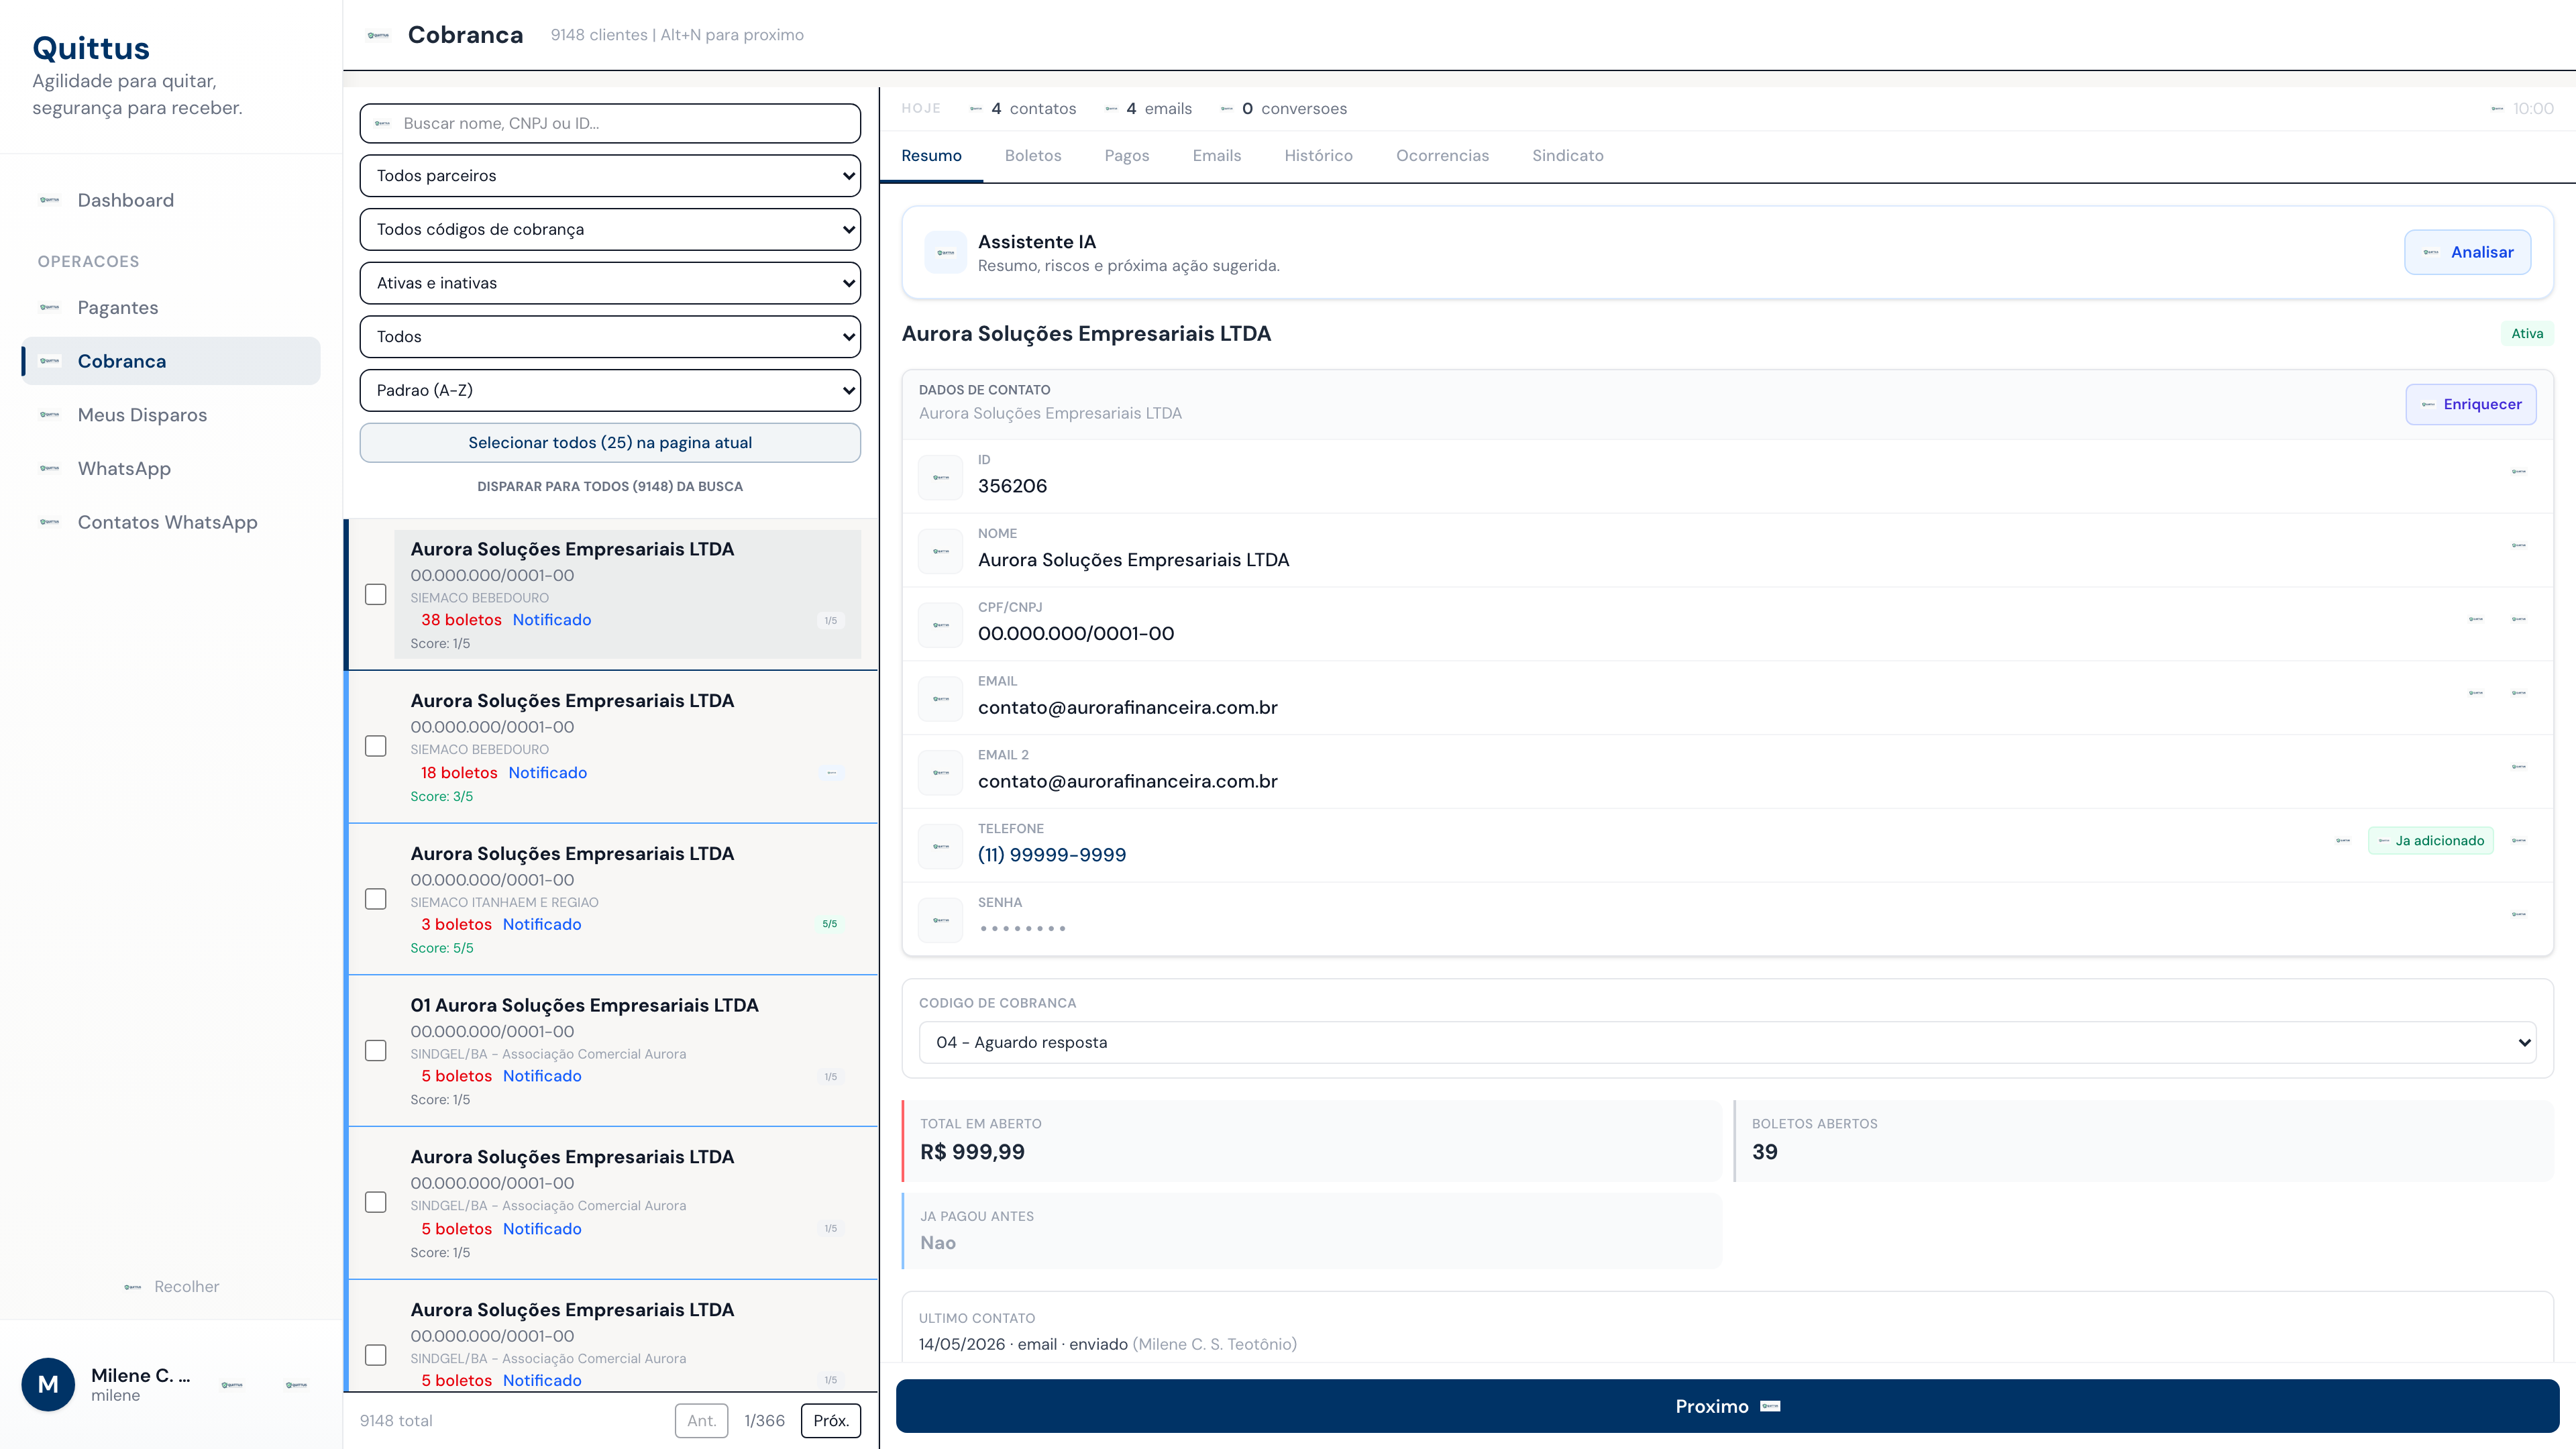Click the Analisar button
The height and width of the screenshot is (1449, 2576).
(x=2467, y=252)
